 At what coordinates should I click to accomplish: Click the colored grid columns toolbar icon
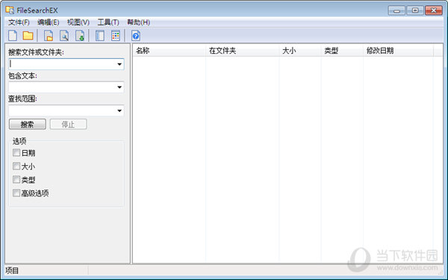[x=116, y=36]
